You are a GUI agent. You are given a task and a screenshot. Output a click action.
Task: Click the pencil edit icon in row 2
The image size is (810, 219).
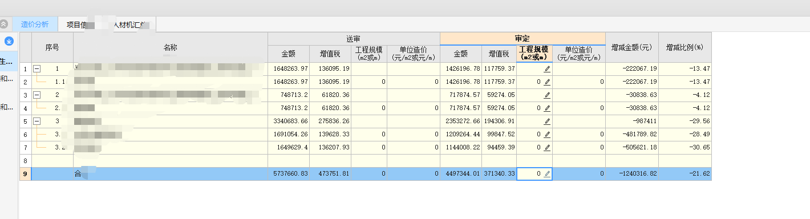(x=547, y=82)
